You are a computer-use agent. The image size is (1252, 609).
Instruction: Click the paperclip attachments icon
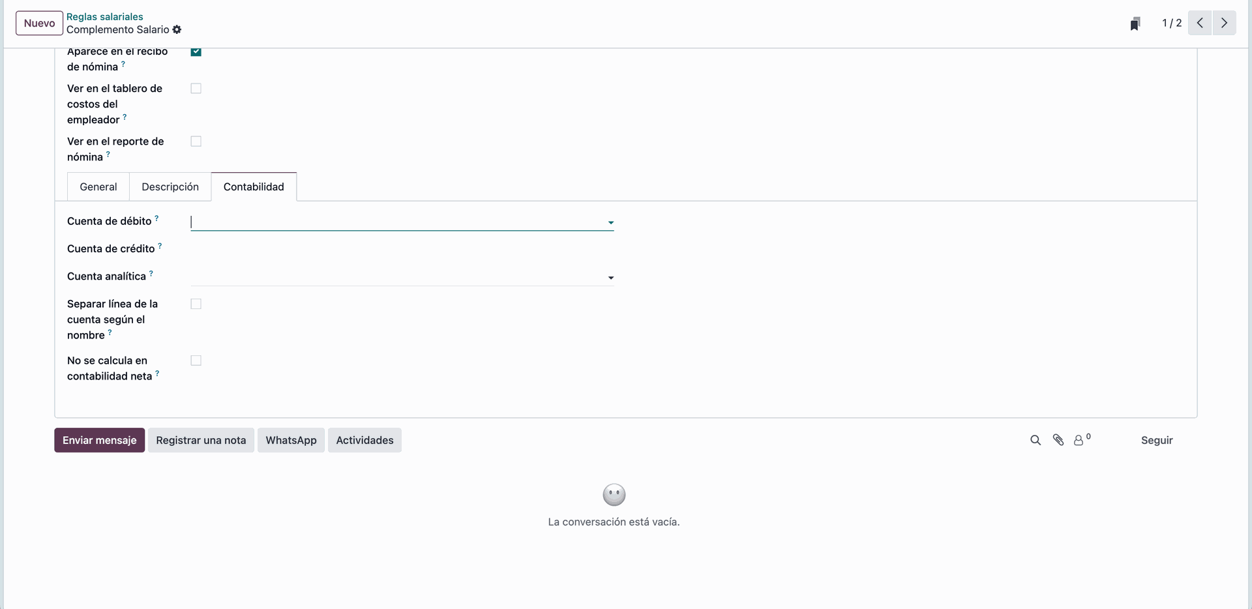click(1058, 440)
